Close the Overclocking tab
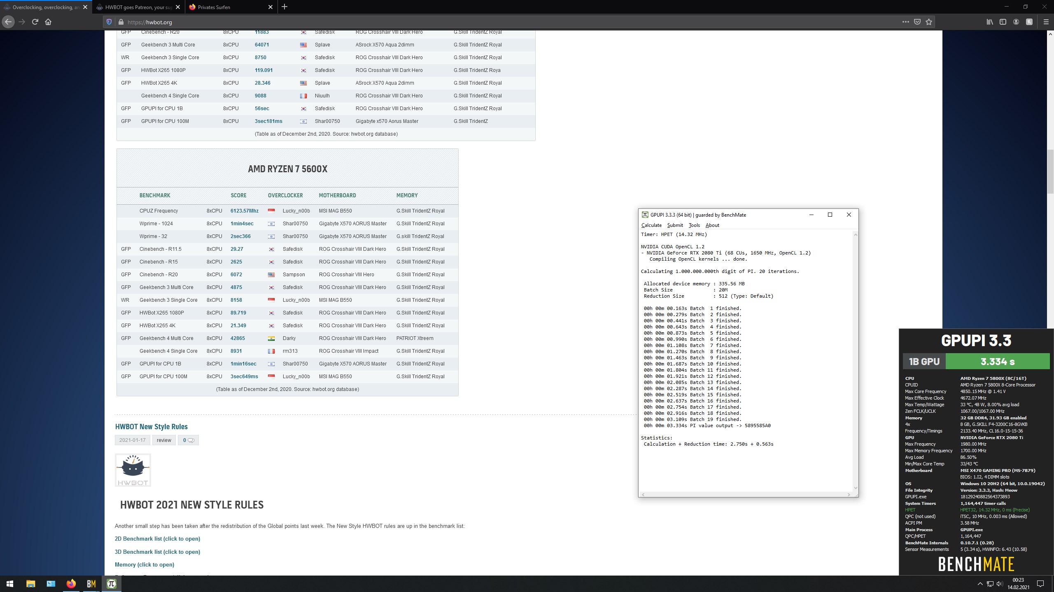Screen dimensions: 1054x592 coord(85,7)
